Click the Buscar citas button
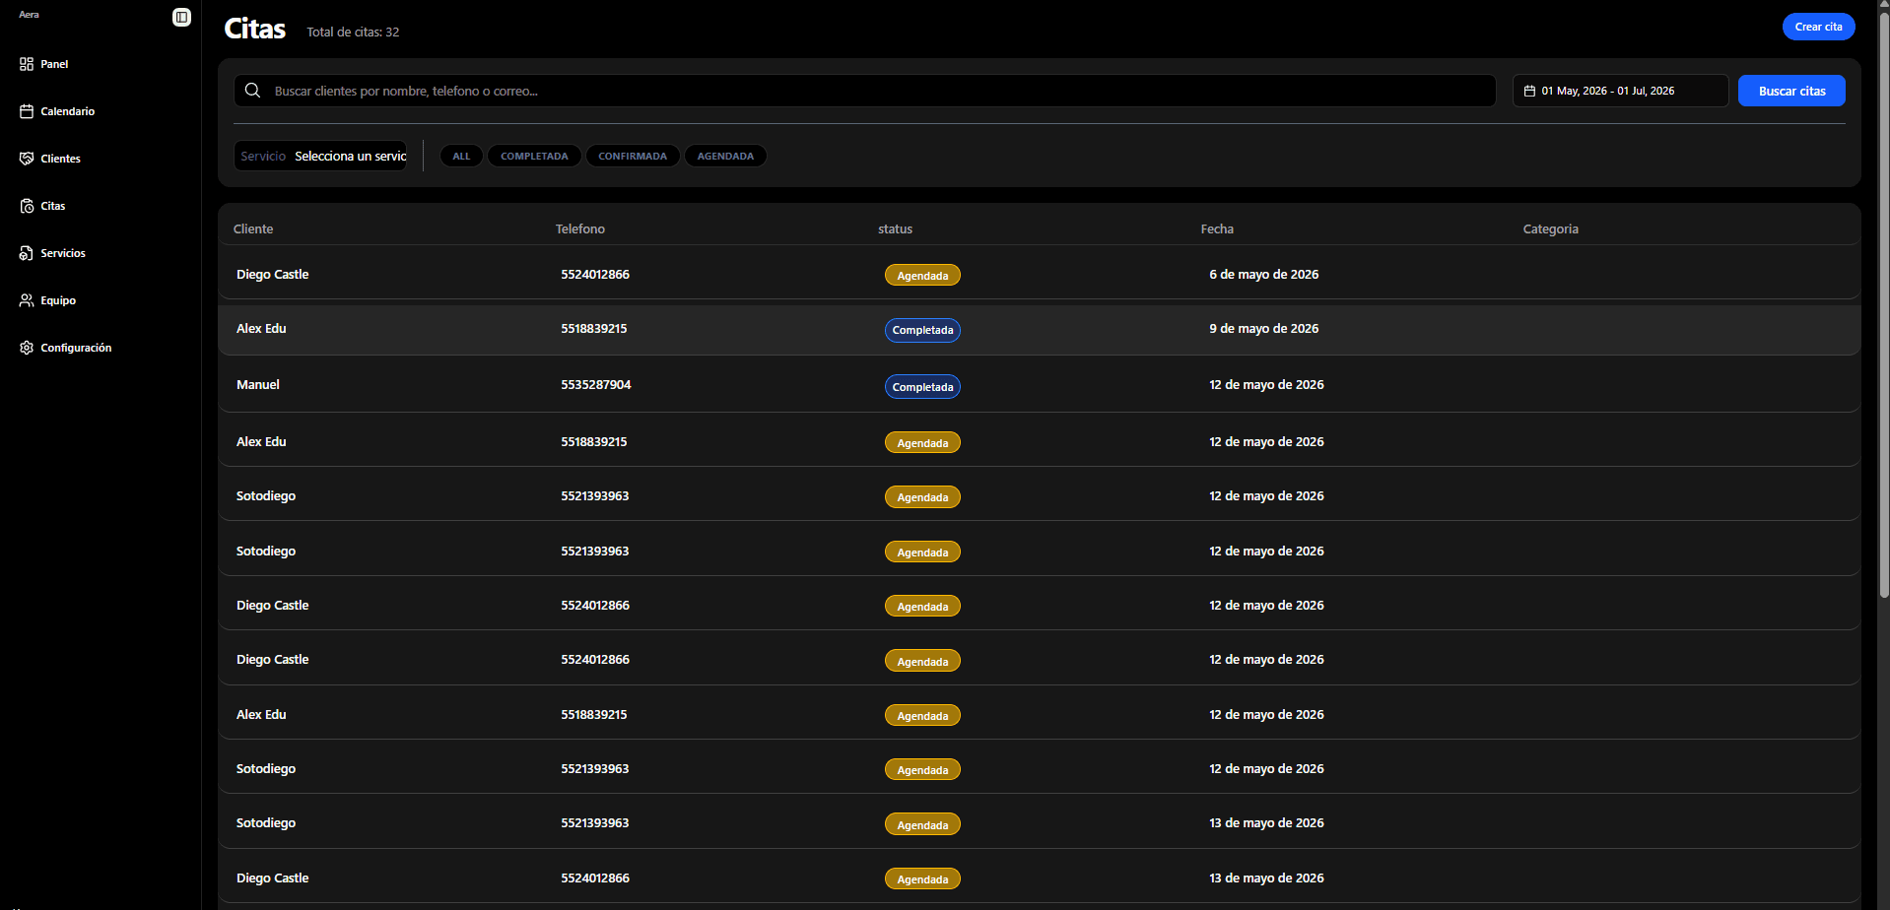1890x910 pixels. (1791, 91)
